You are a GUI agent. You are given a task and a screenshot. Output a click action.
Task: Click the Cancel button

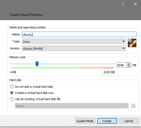[x=129, y=121]
